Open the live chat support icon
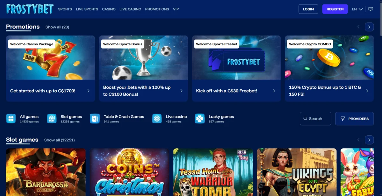 click(x=371, y=9)
